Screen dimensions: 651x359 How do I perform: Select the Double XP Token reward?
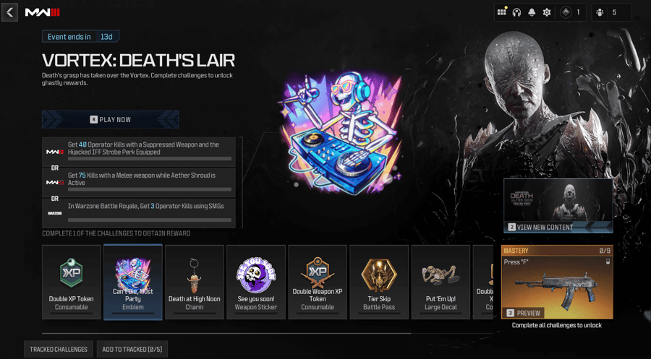72,282
